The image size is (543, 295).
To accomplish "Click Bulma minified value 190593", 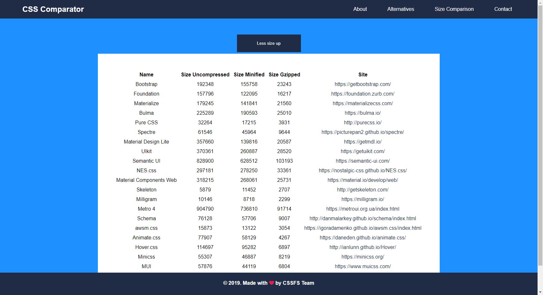I will pyautogui.click(x=249, y=113).
